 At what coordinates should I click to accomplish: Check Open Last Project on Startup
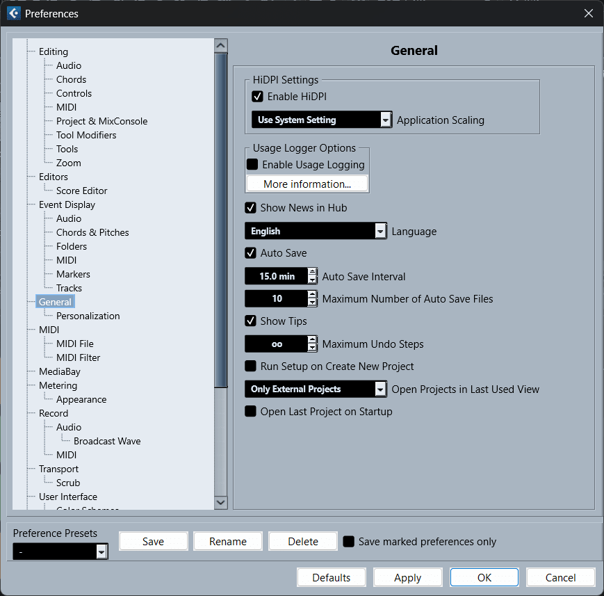point(251,412)
